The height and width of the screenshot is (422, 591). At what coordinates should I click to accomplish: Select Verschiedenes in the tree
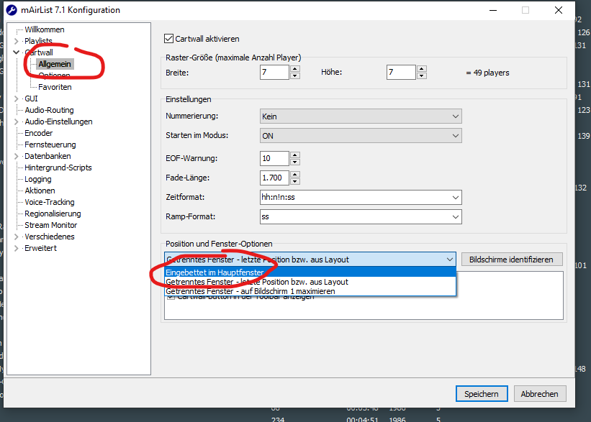pos(50,237)
